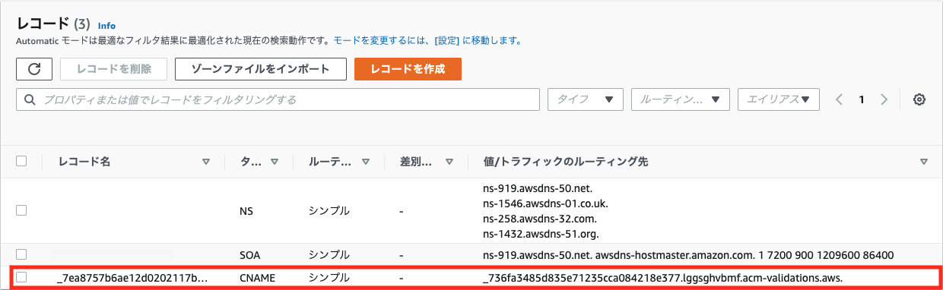Open the Info link next to レコード

[x=106, y=26]
